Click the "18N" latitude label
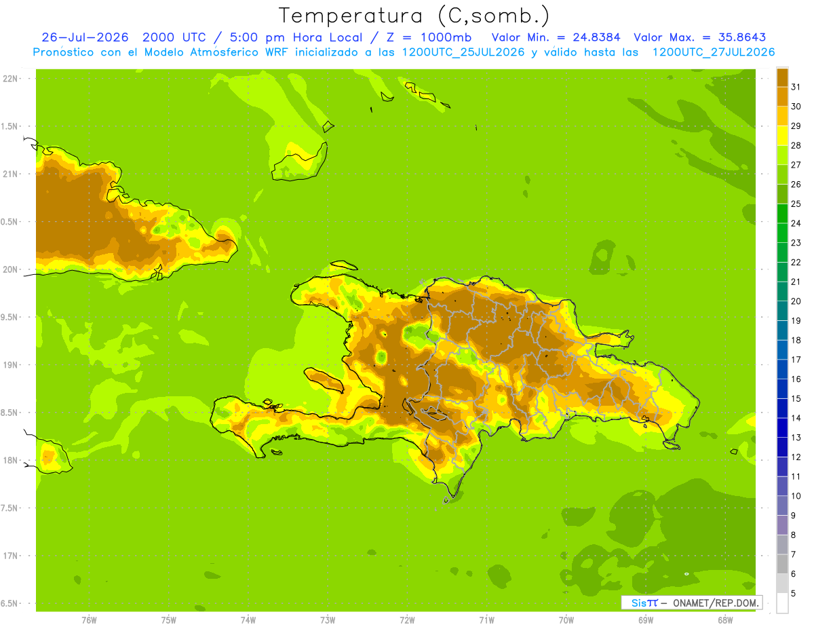 click(11, 461)
